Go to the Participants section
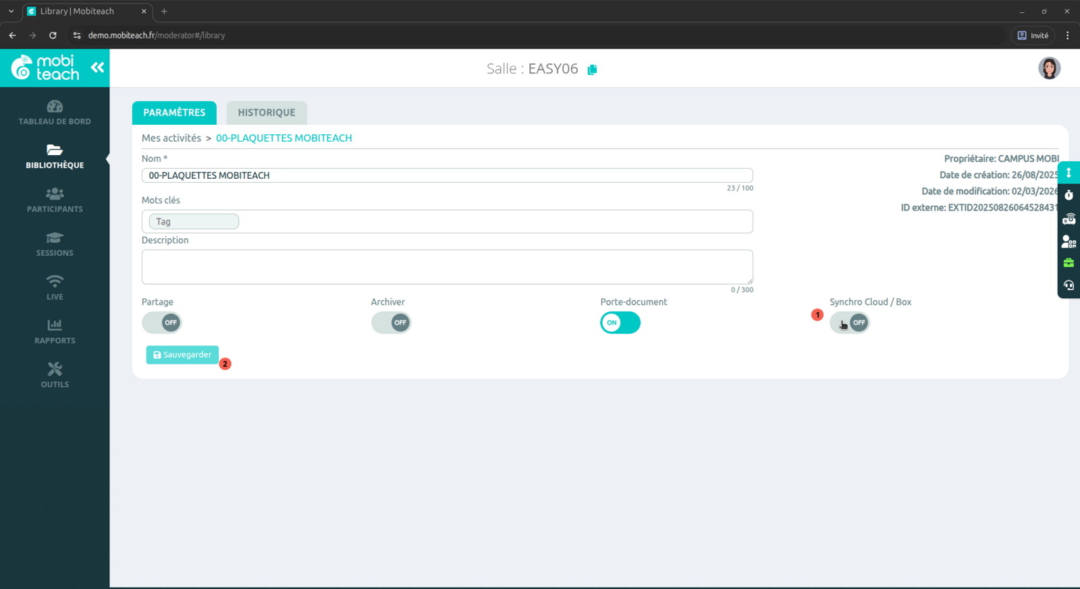 [55, 200]
